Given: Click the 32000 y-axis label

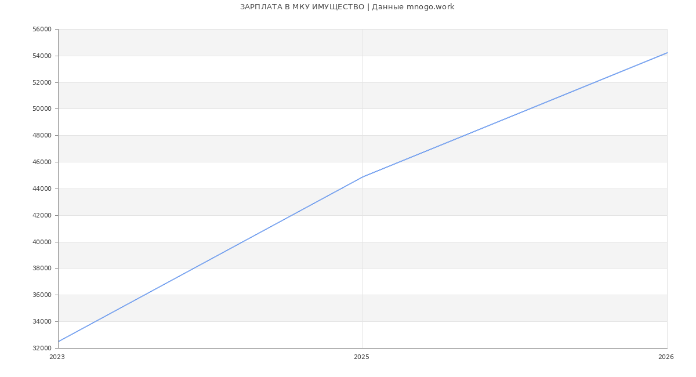Looking at the screenshot, I should [x=42, y=349].
